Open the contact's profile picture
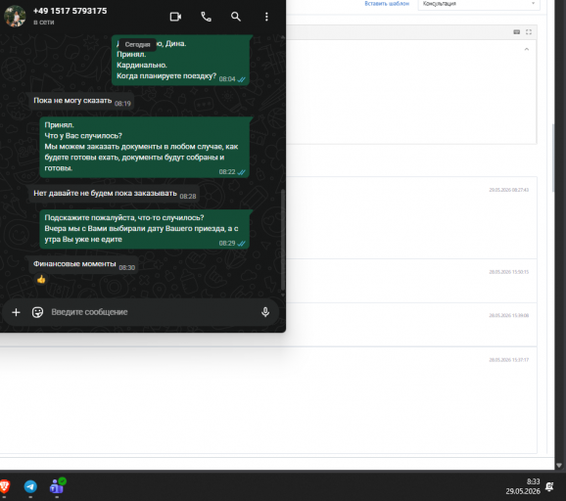The width and height of the screenshot is (566, 501). point(15,17)
